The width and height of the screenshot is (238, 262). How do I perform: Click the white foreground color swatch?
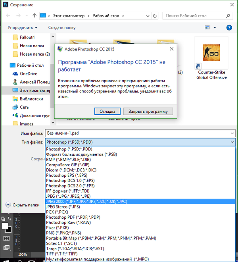point(5,226)
